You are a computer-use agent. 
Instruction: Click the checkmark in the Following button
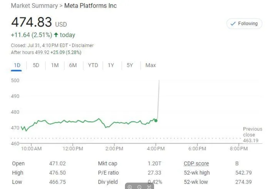click(x=233, y=24)
